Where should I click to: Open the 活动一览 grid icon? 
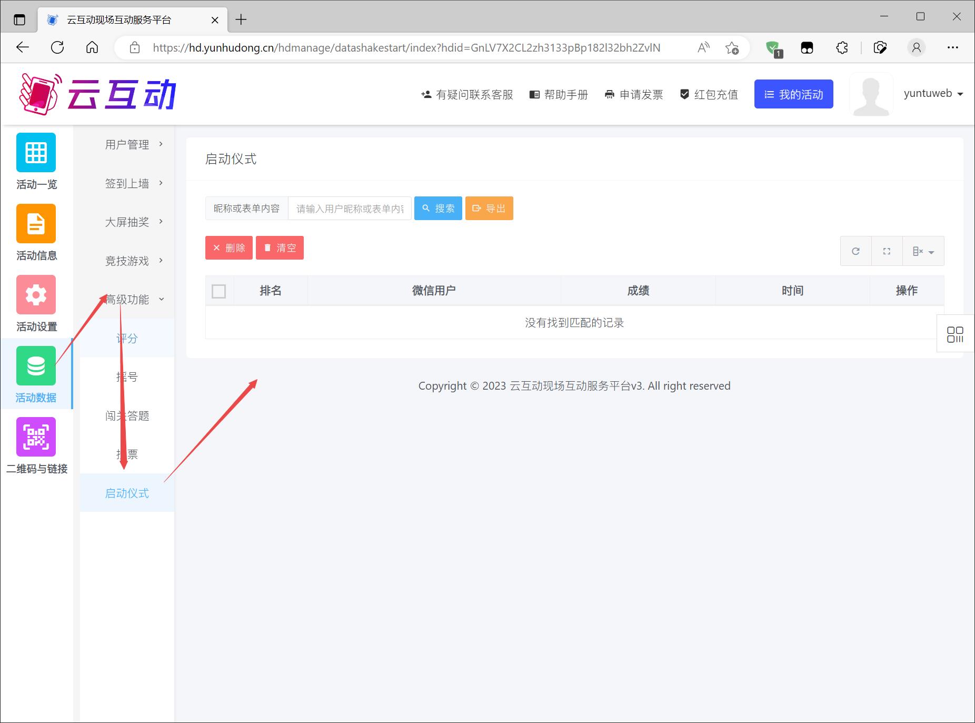36,153
